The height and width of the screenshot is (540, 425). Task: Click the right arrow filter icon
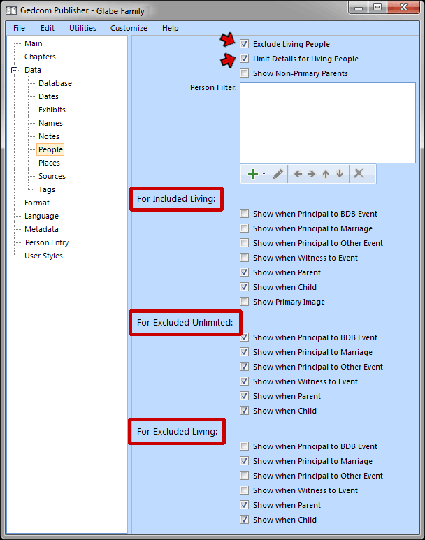311,174
